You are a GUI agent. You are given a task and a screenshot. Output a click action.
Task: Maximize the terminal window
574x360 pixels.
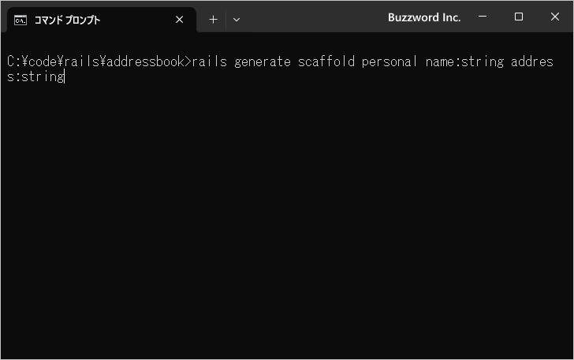tap(518, 17)
